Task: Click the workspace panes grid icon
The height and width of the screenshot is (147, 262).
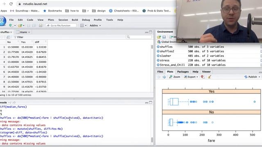Action: tap(82, 25)
